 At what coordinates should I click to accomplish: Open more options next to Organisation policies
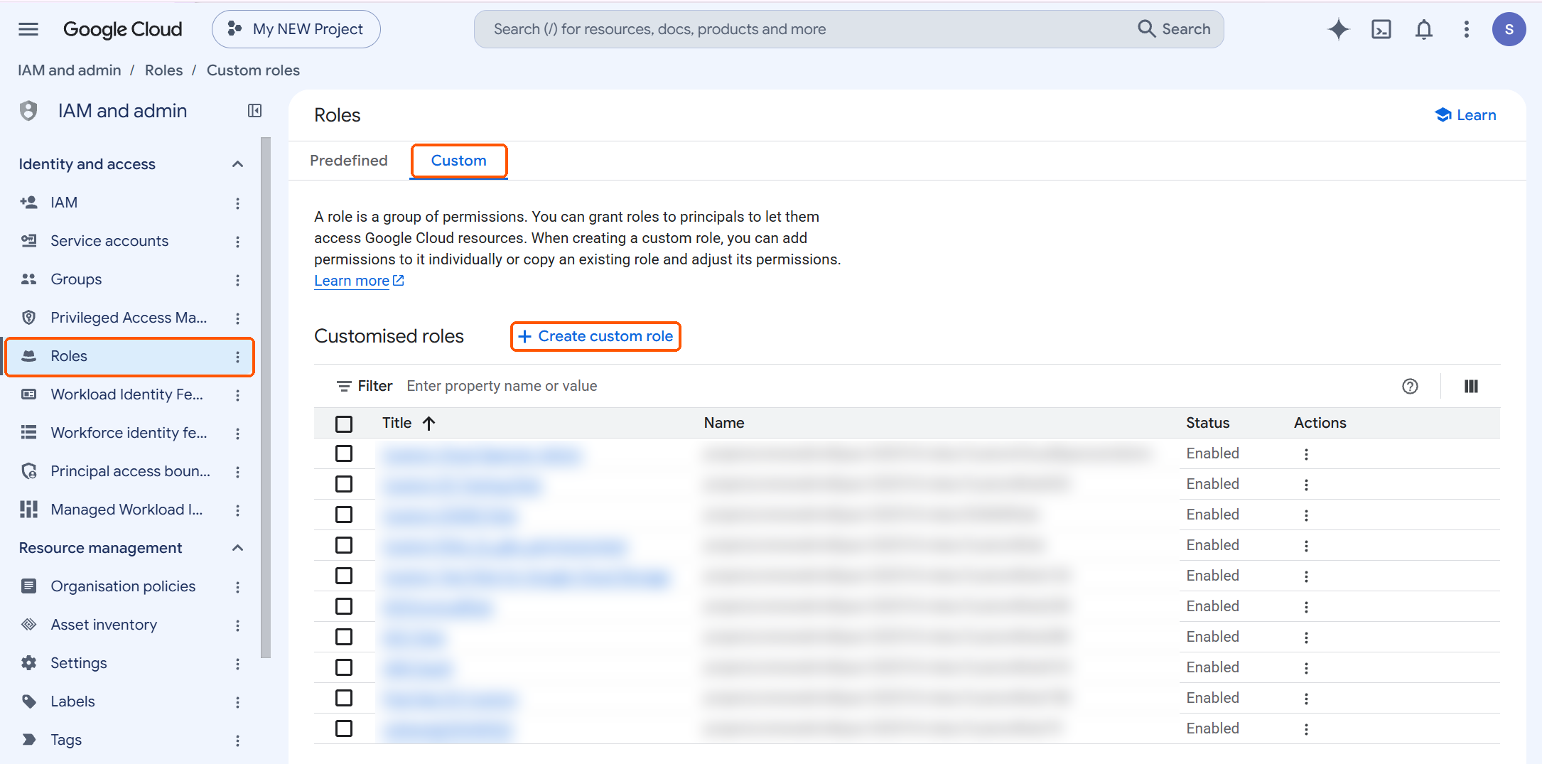pyautogui.click(x=237, y=587)
